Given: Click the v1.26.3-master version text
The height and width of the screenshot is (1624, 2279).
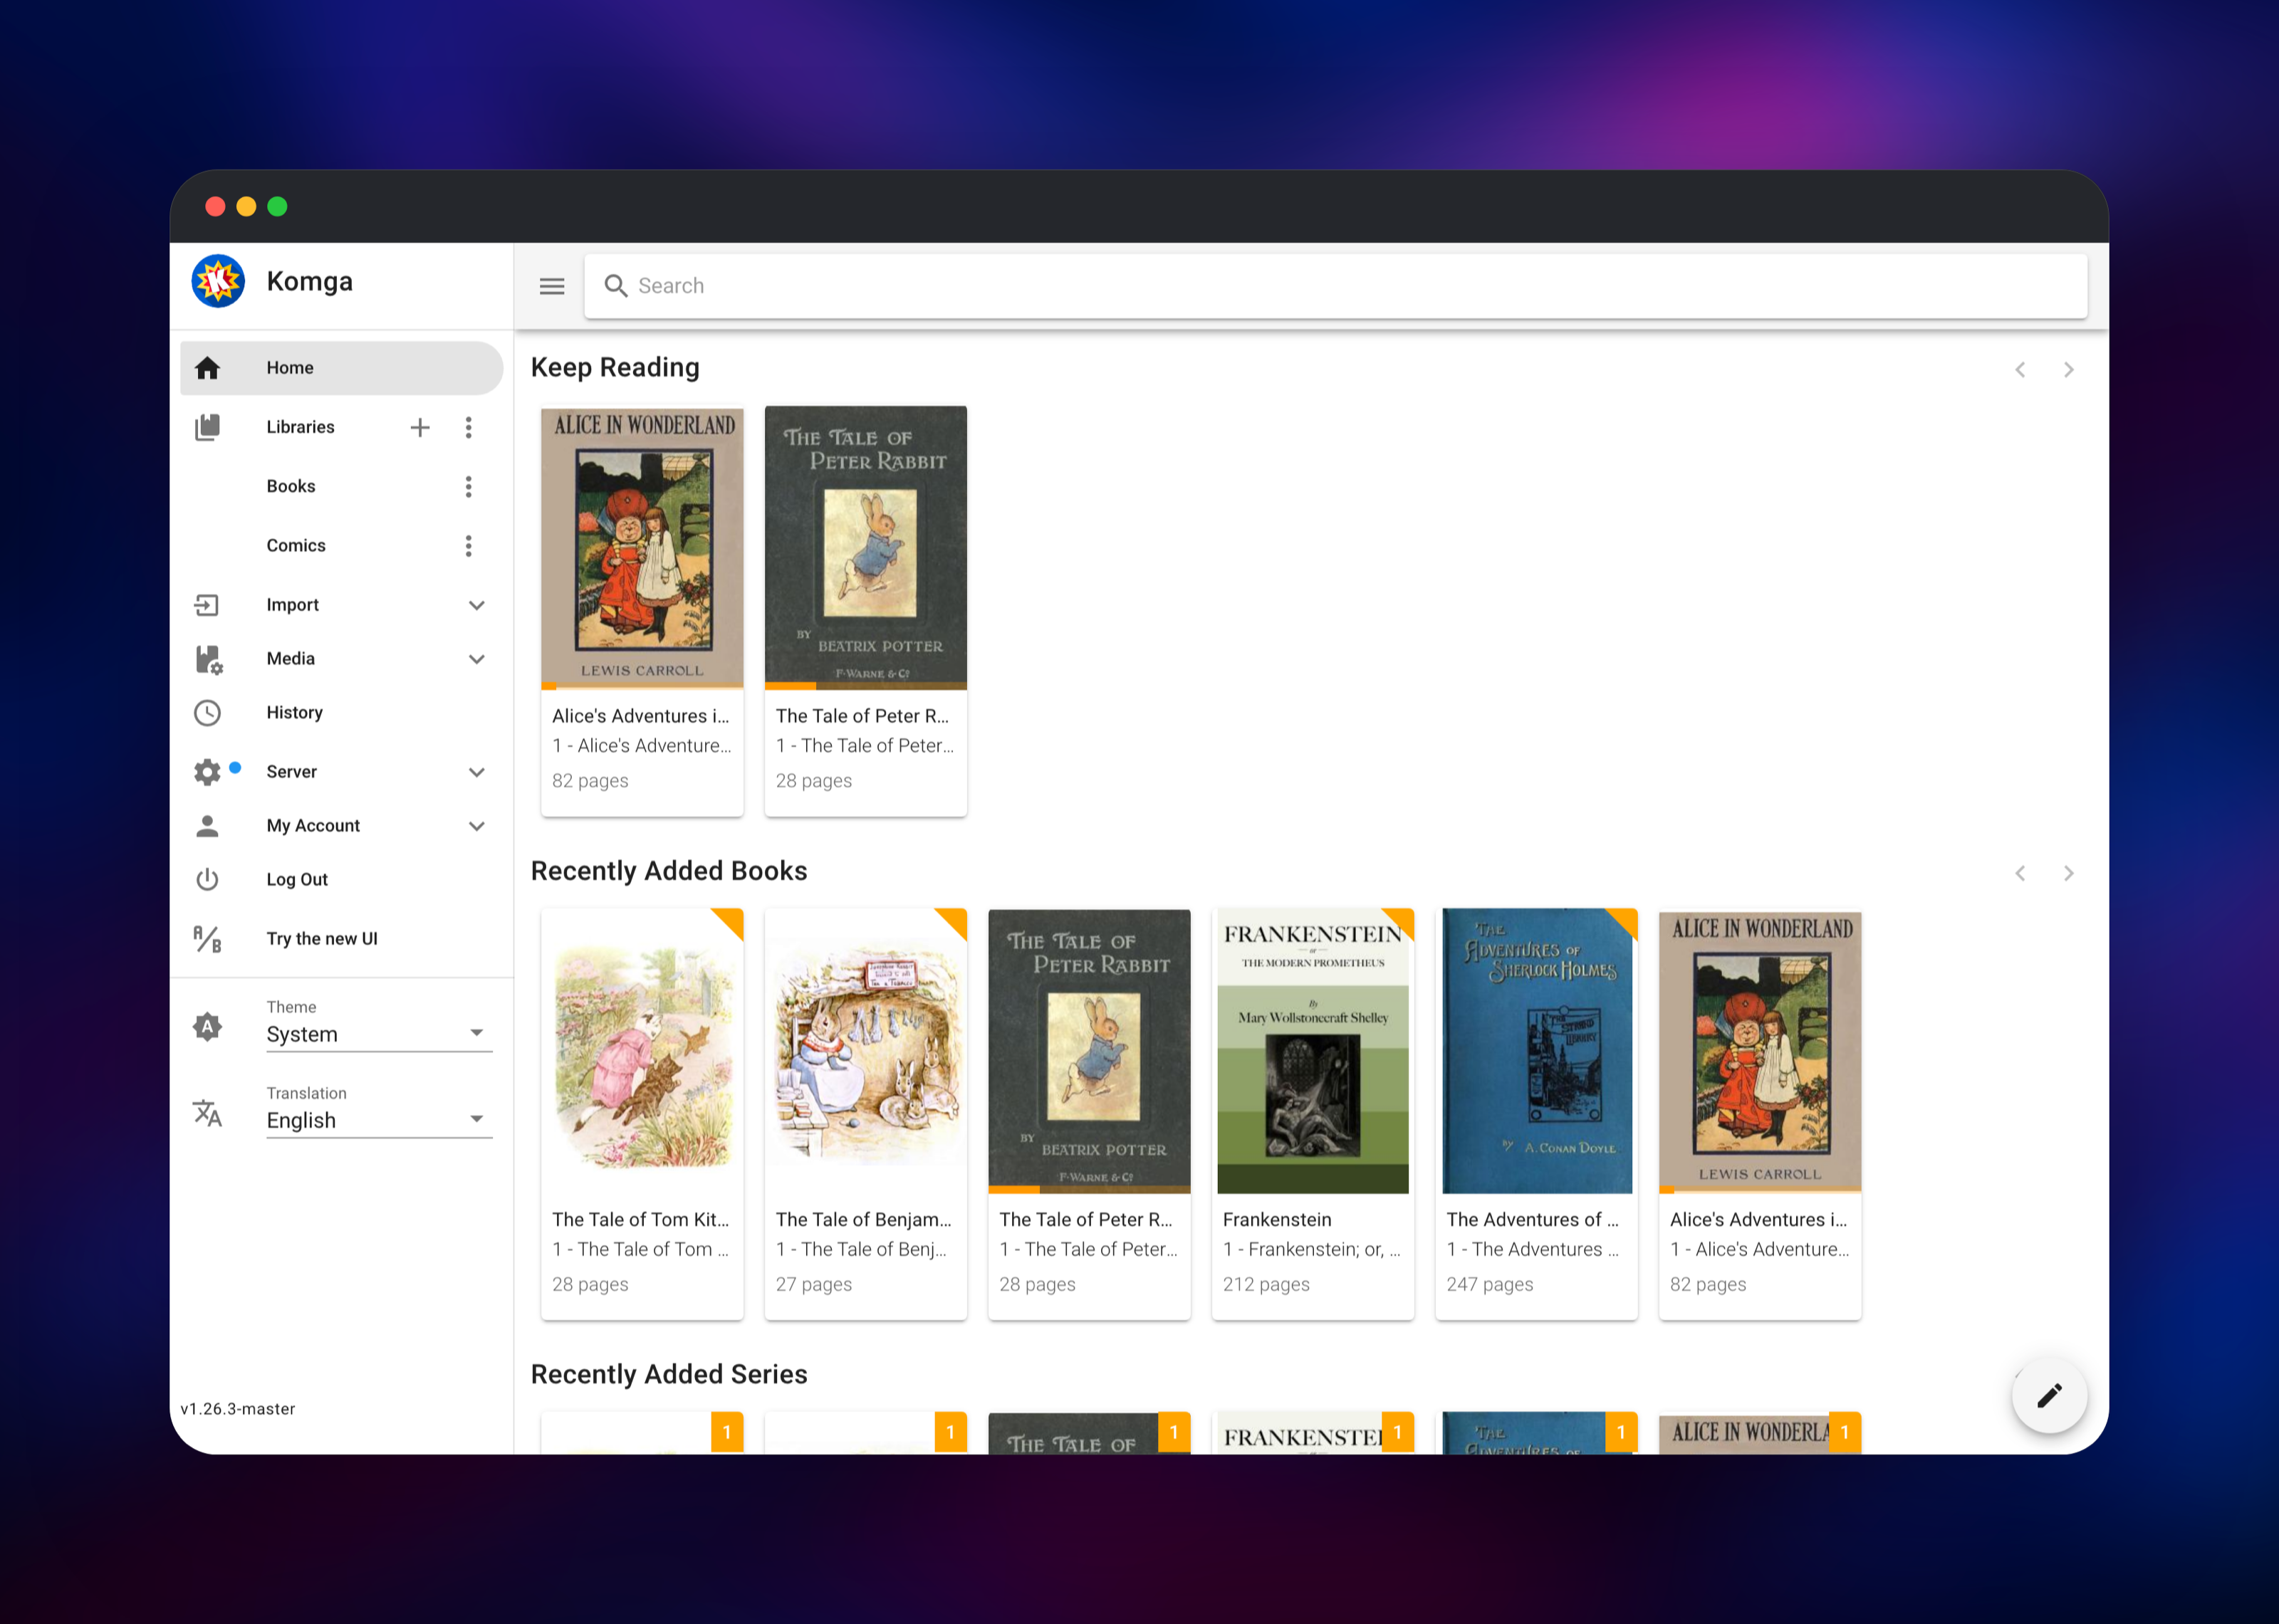Looking at the screenshot, I should tap(238, 1409).
